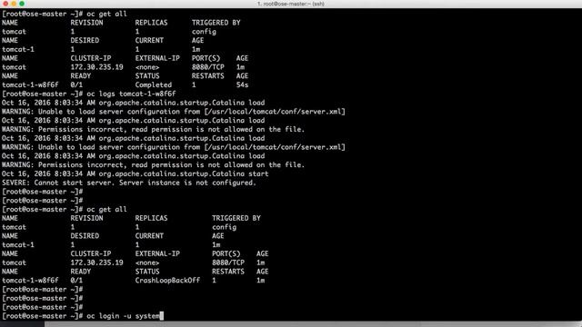Click '8080/TCP' in the first listing
Screen dimensions: 582x327
(x=208, y=67)
